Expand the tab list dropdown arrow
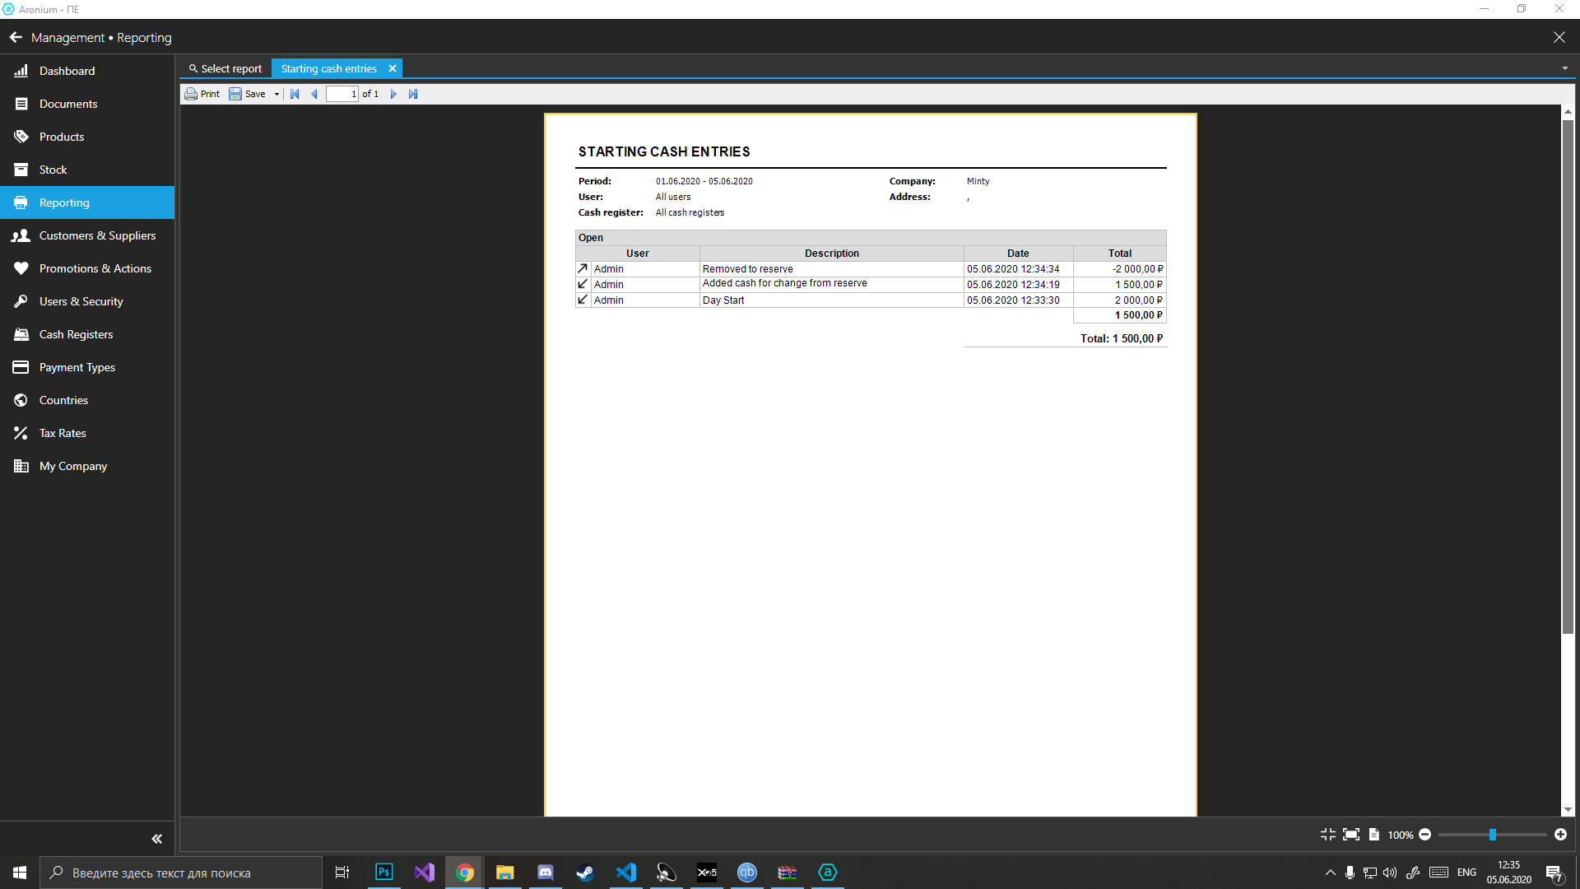Screen dimensions: 1580x889 1564,68
